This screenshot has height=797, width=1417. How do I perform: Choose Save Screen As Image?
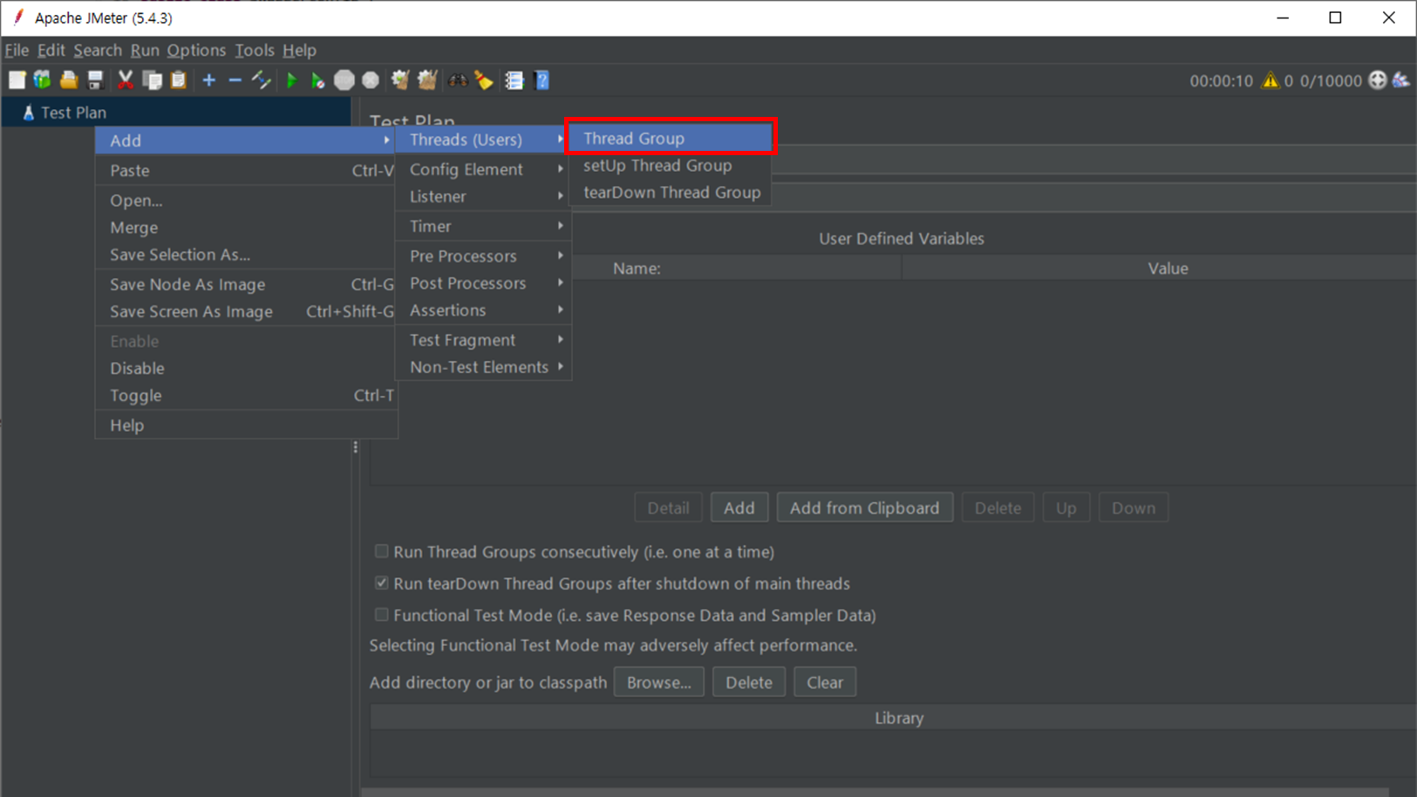246,311
